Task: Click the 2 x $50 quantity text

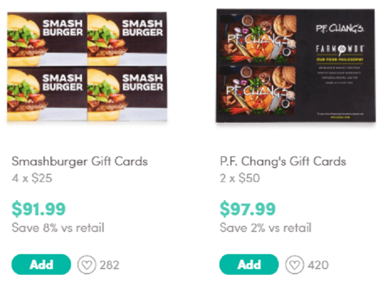Action: tap(240, 178)
